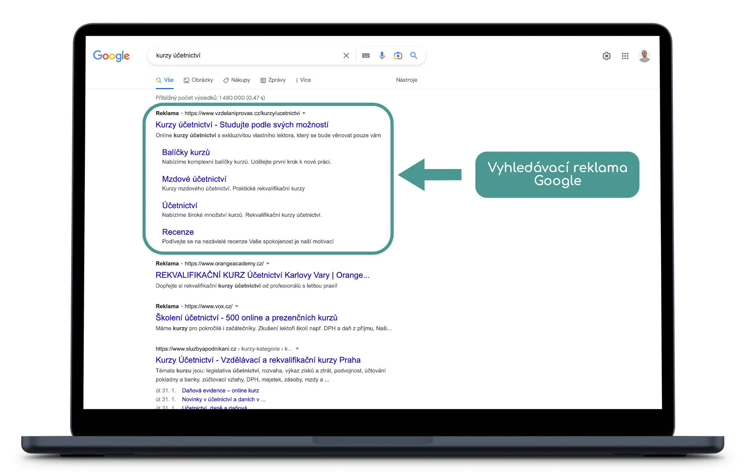Expand dropdown arrow next to vzdelaniprovas.cz URL
This screenshot has width=744, height=475.
pyautogui.click(x=304, y=113)
